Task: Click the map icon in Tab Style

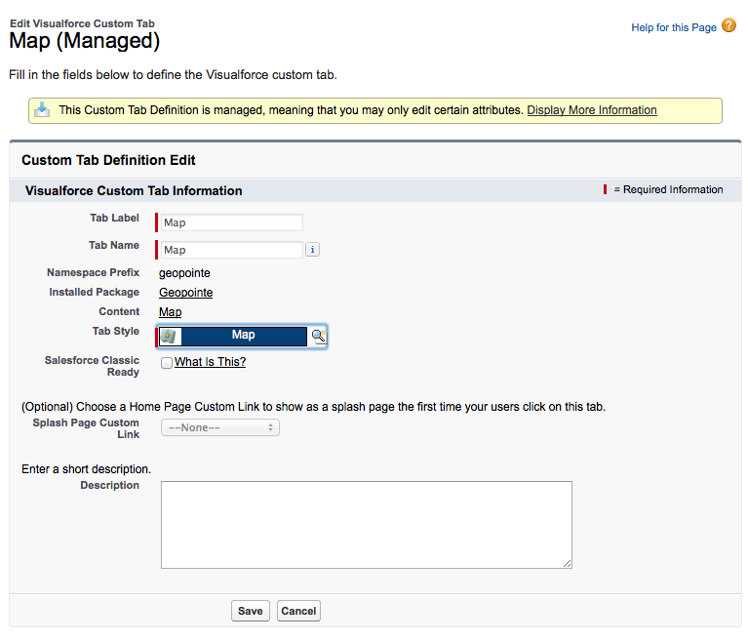Action: click(170, 337)
